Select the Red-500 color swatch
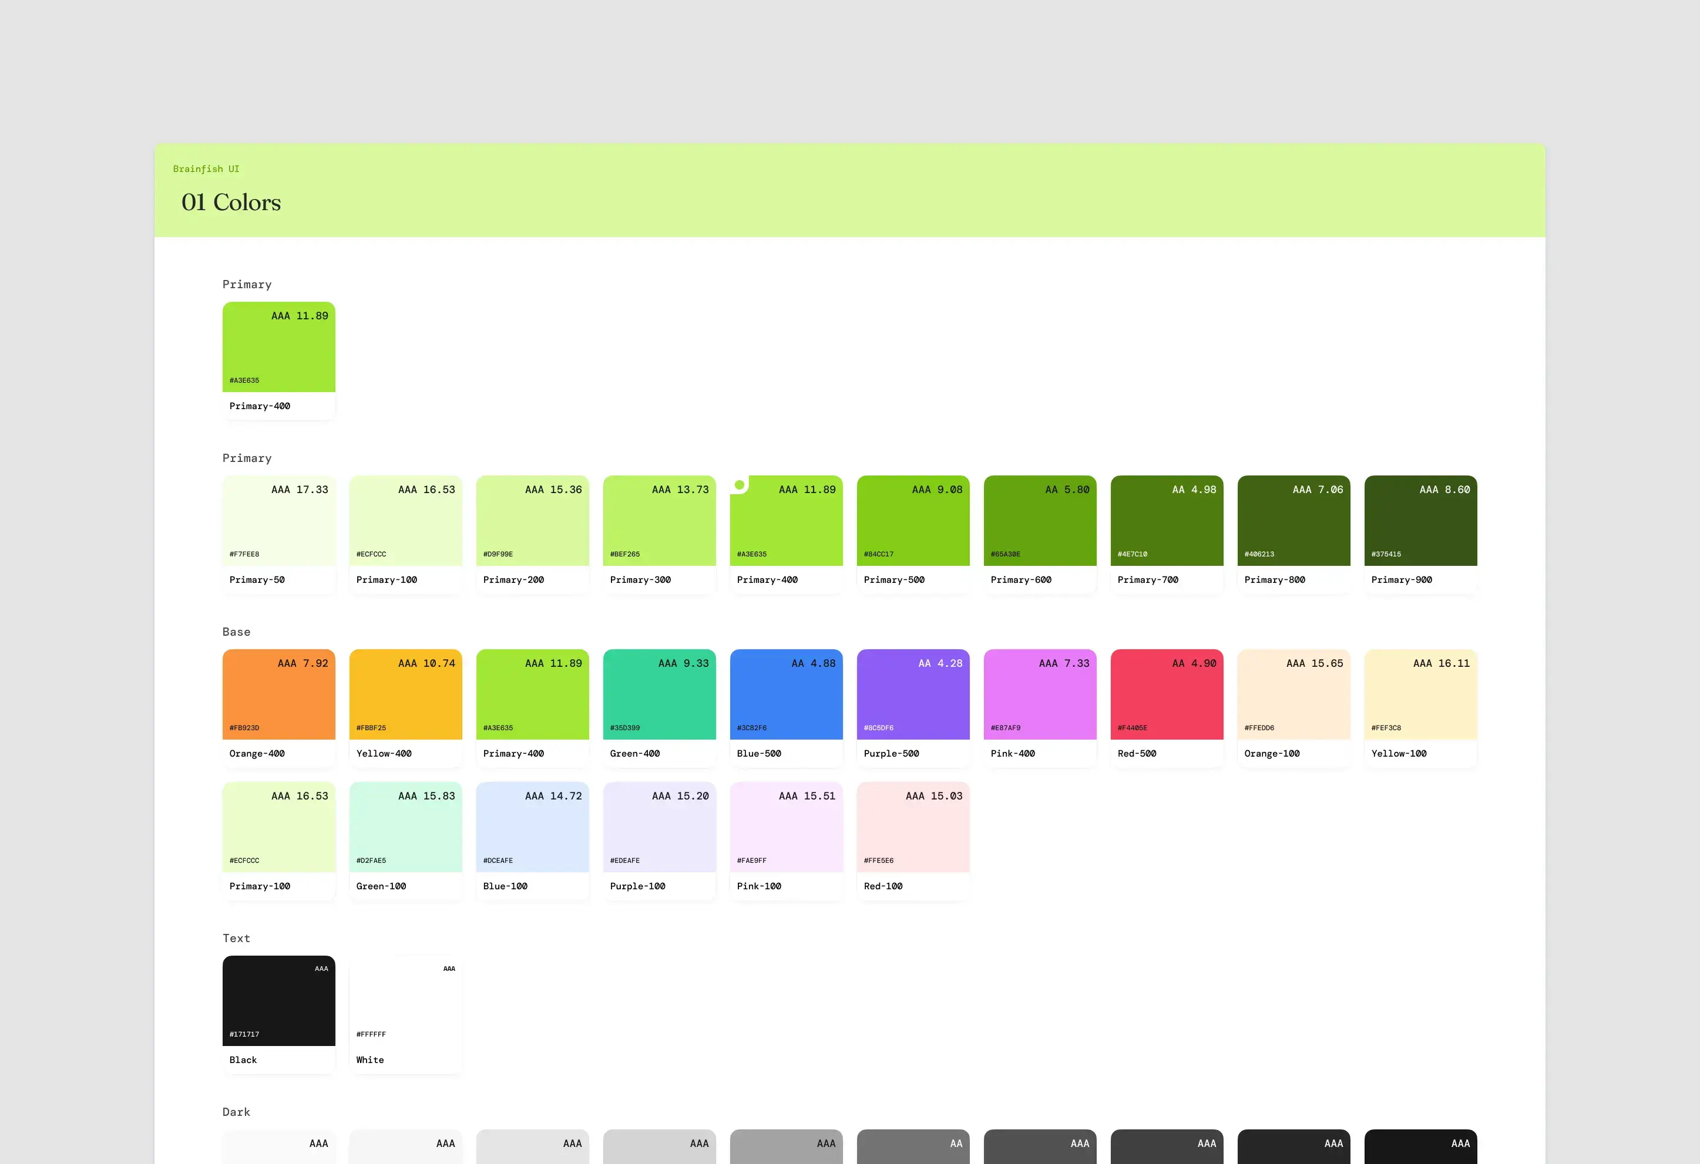1700x1164 pixels. pyautogui.click(x=1167, y=708)
